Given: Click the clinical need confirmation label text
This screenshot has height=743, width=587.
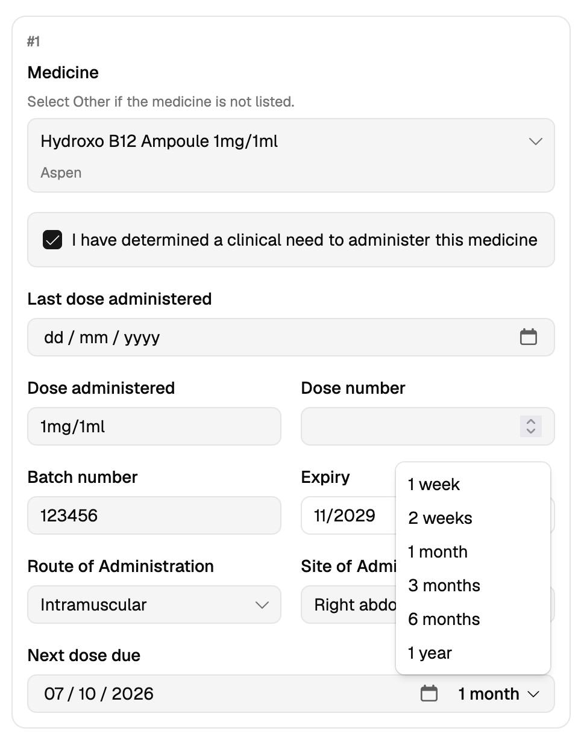Looking at the screenshot, I should click(304, 240).
